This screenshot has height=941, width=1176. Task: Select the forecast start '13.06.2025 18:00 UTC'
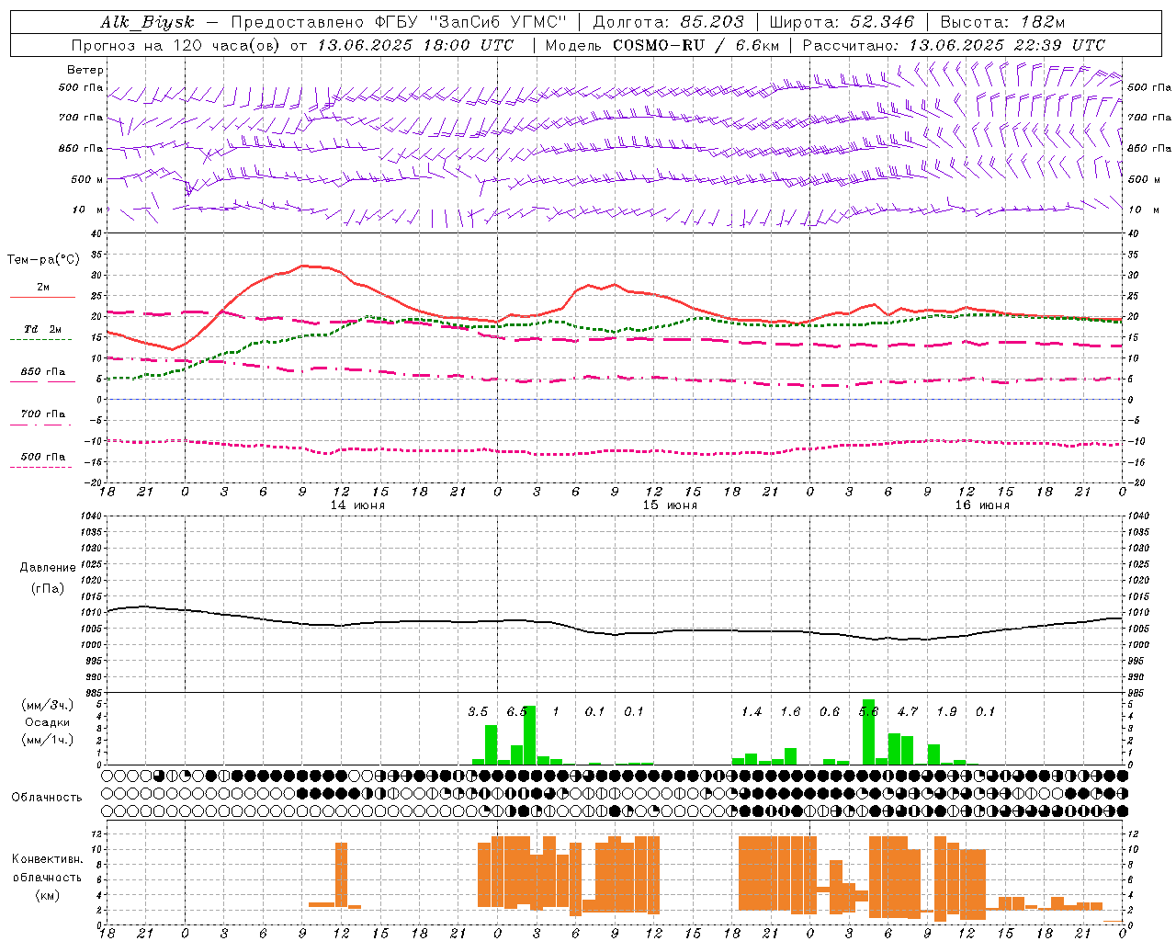(x=415, y=45)
